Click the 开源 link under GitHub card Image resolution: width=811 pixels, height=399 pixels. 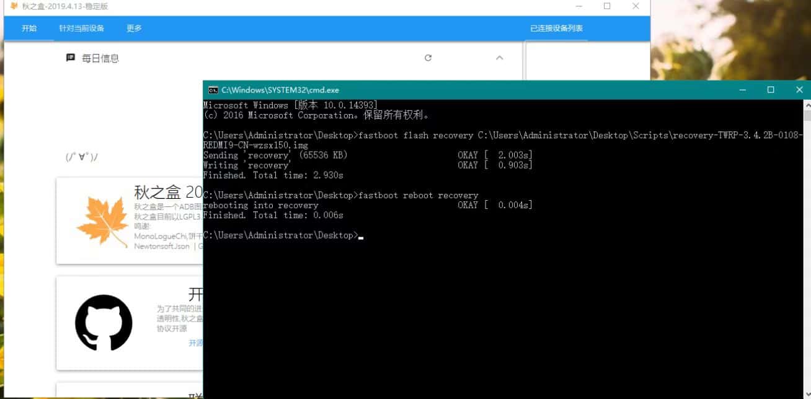[195, 343]
